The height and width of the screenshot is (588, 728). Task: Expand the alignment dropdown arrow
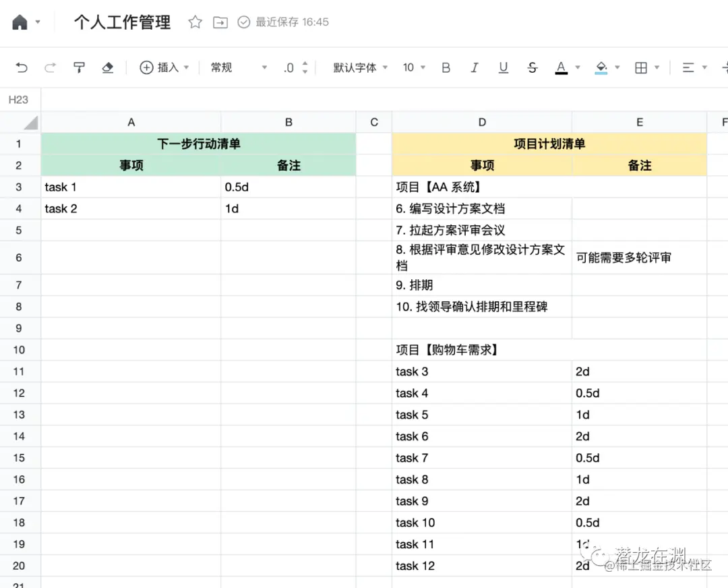point(704,68)
